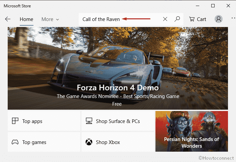Minimize the Microsoft Store window
This screenshot has height=162, width=236.
(198, 6)
